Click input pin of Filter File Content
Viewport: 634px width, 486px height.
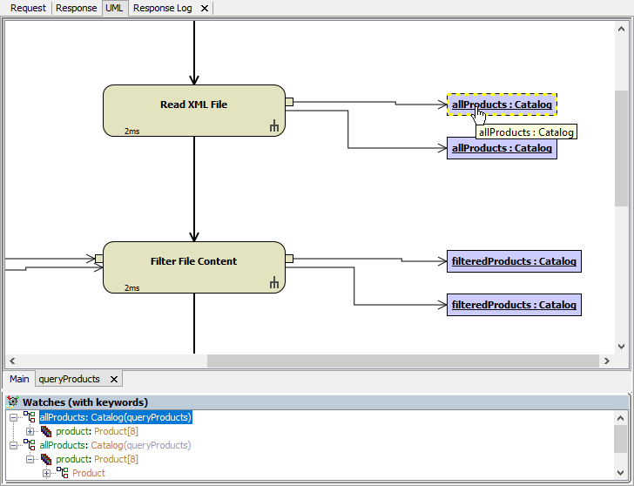(99, 259)
